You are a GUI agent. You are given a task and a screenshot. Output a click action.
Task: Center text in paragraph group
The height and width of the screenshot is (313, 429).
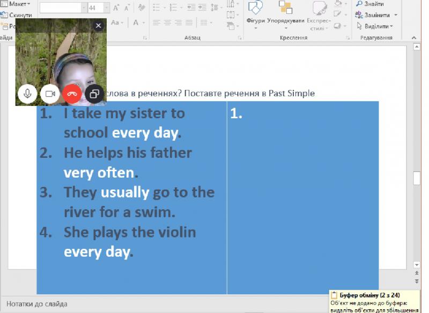tap(167, 22)
